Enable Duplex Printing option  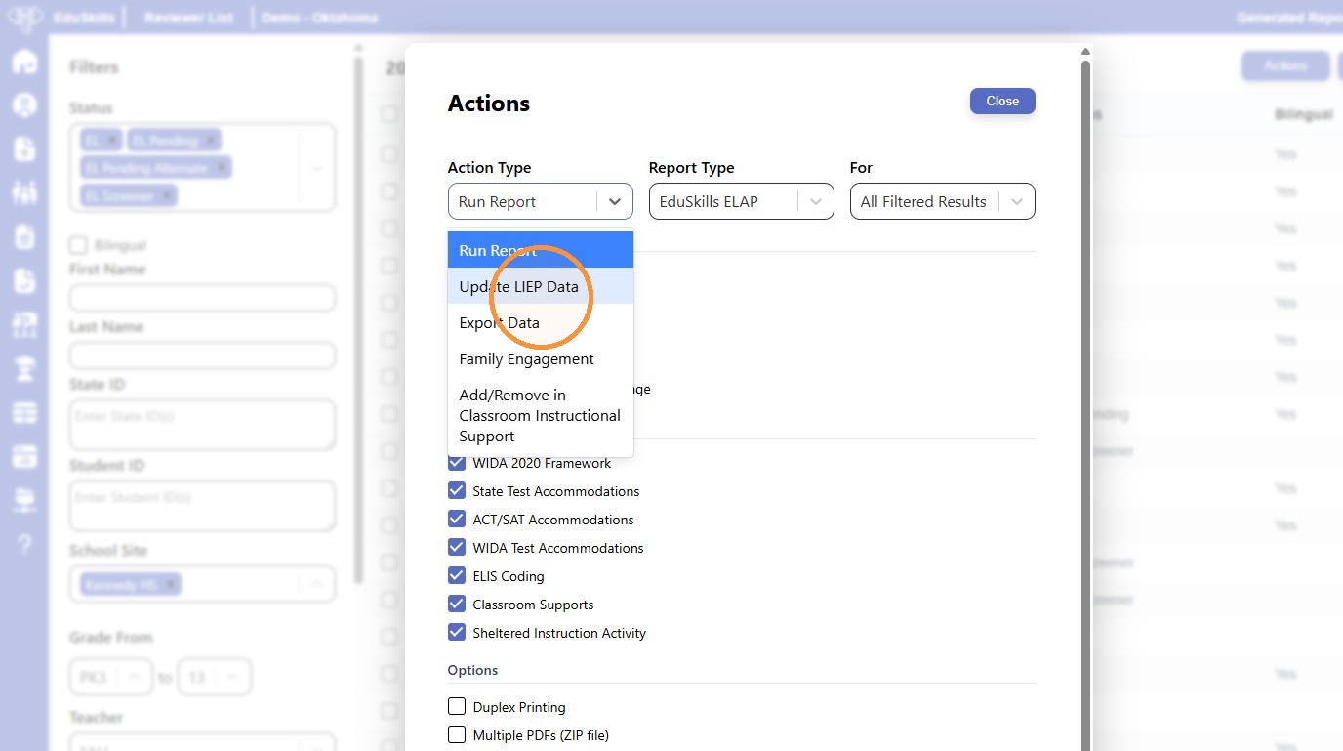click(x=457, y=706)
